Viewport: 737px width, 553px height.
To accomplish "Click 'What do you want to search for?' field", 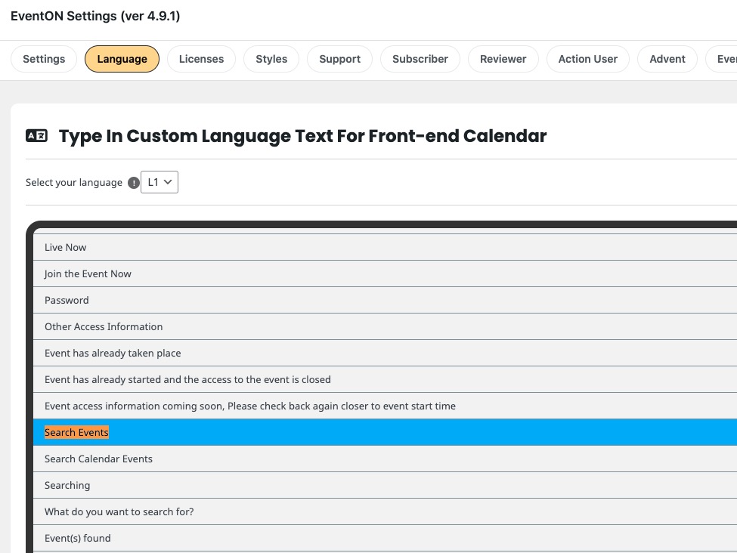I will click(385, 511).
